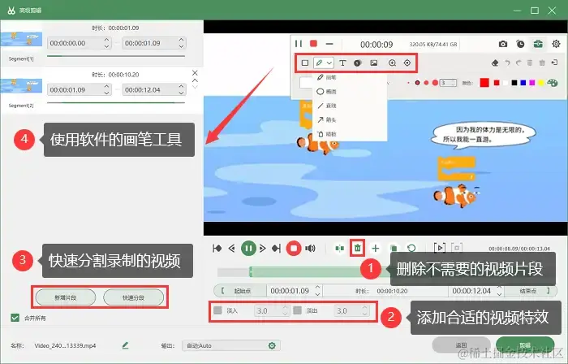Click the 快速分段 button
568x364 pixels.
(133, 297)
